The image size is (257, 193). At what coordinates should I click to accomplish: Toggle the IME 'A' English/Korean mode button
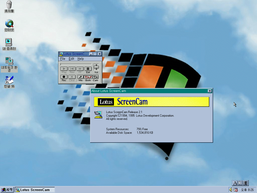[235, 183]
